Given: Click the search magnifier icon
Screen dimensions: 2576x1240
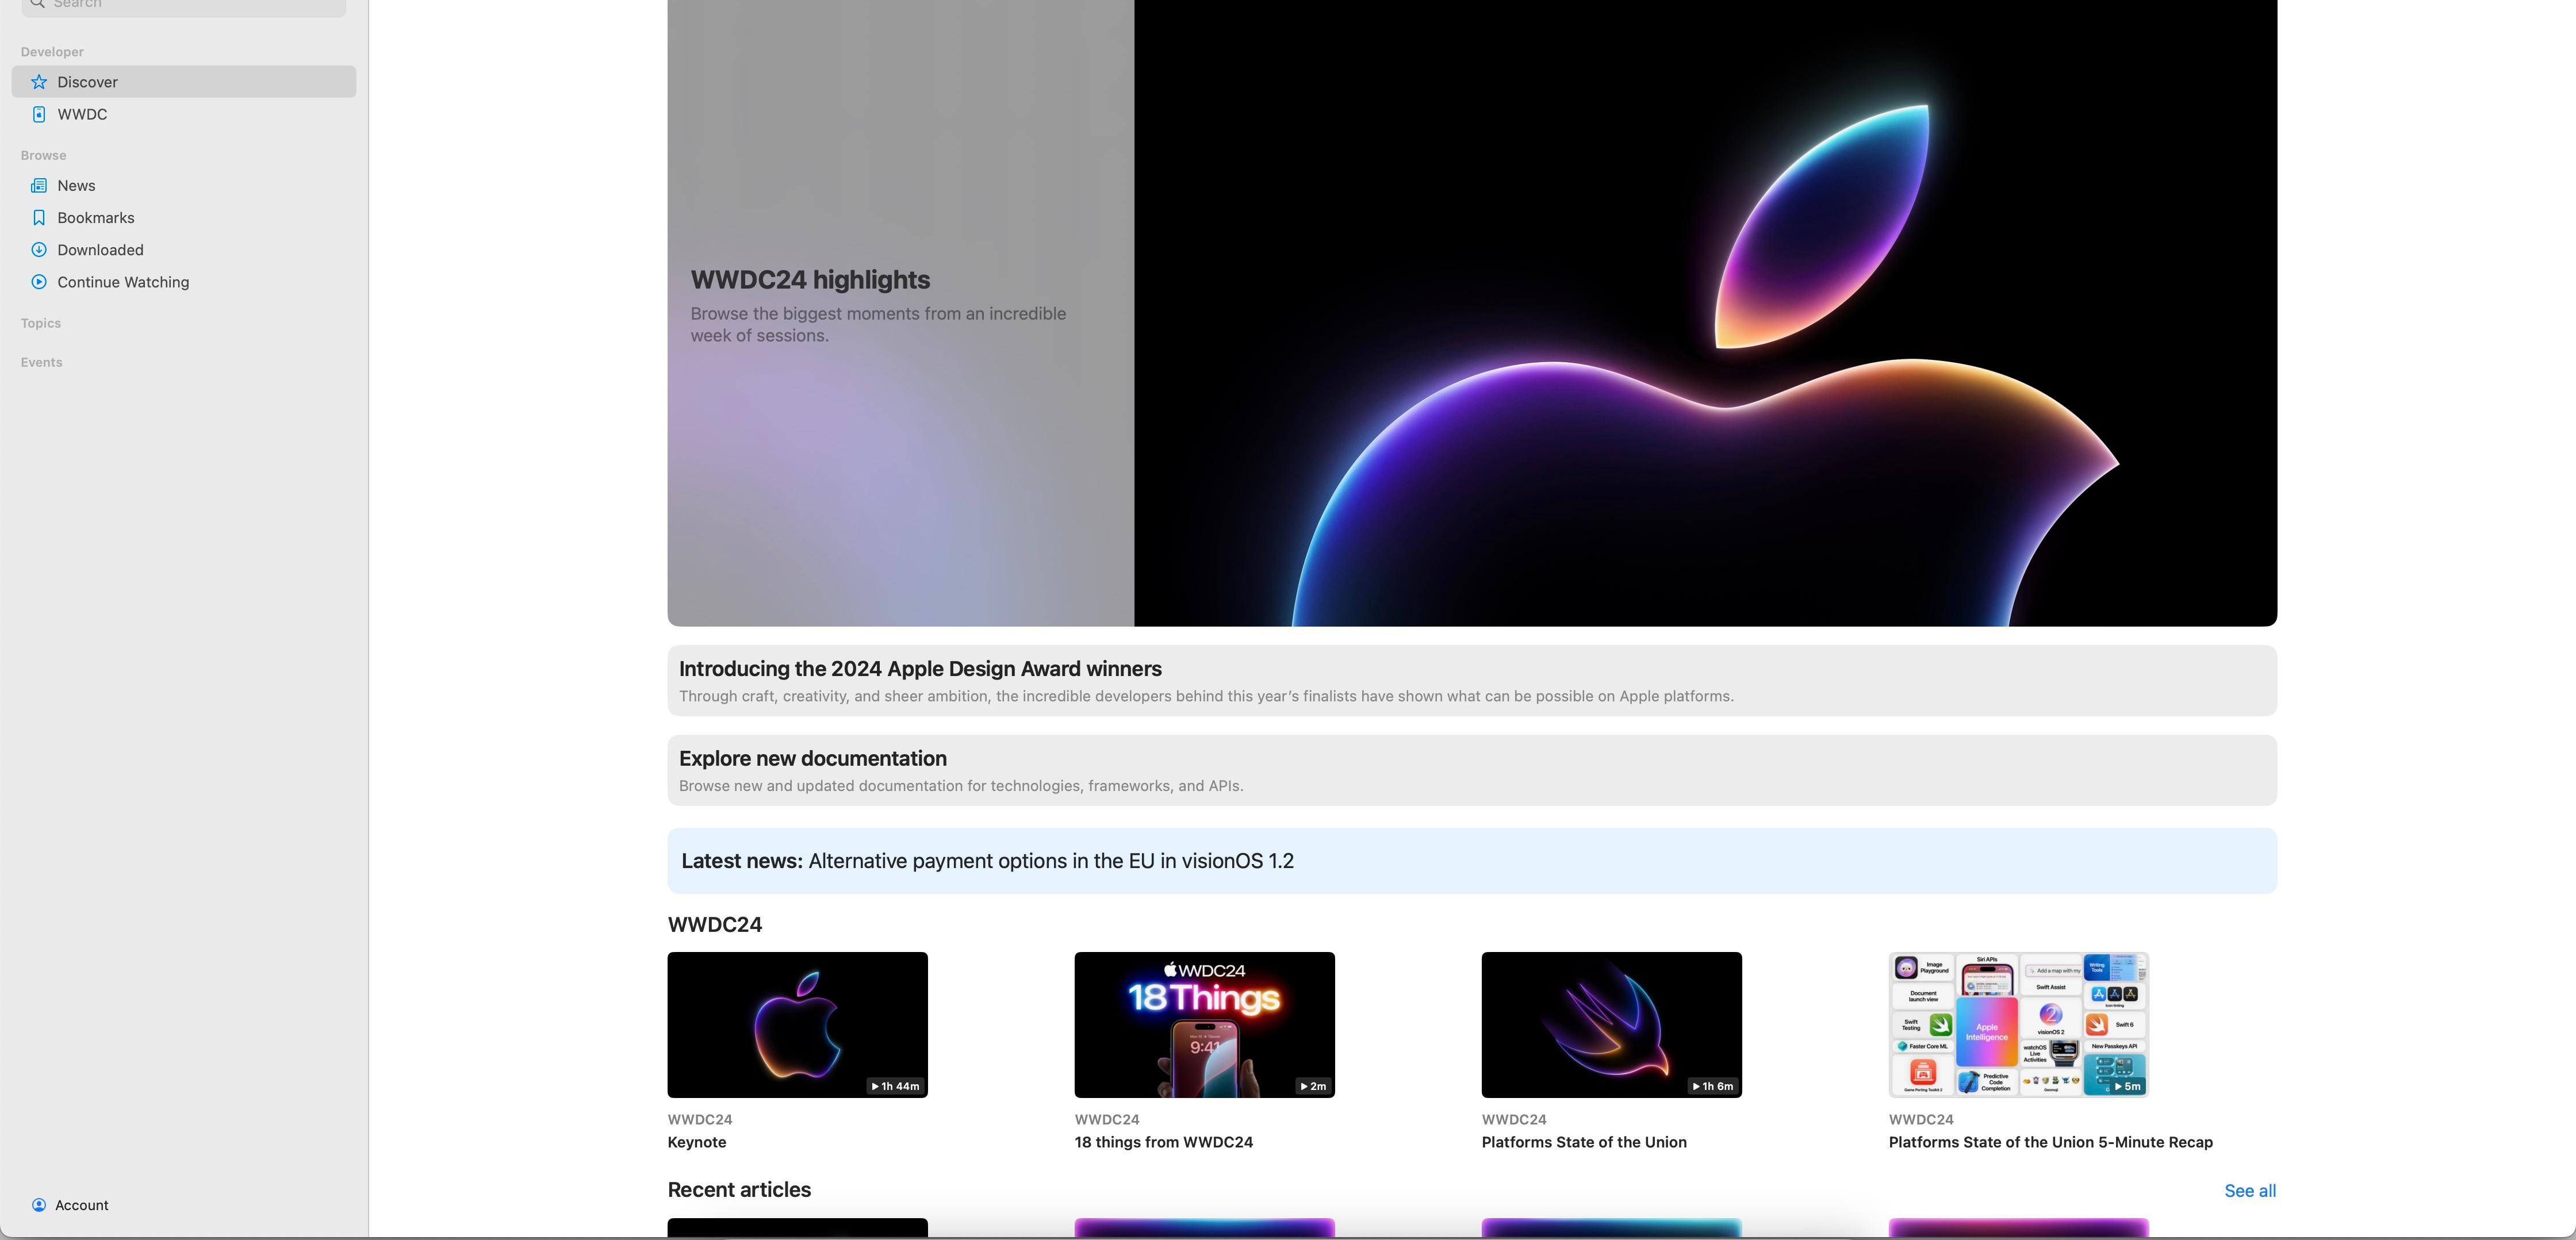Looking at the screenshot, I should tap(37, 4).
